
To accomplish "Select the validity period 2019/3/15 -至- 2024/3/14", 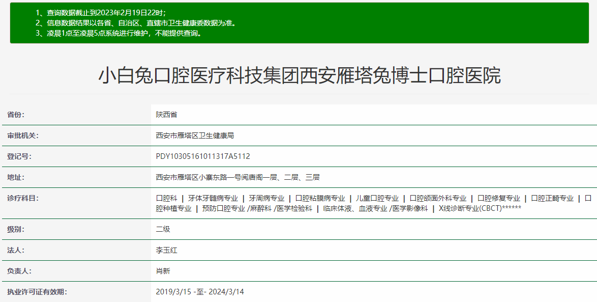I will (200, 292).
